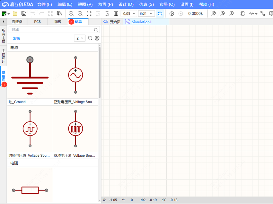Viewport: 273px width, 204px height.
Task: Select the 地_Ground component thumbnail
Action: [30, 75]
